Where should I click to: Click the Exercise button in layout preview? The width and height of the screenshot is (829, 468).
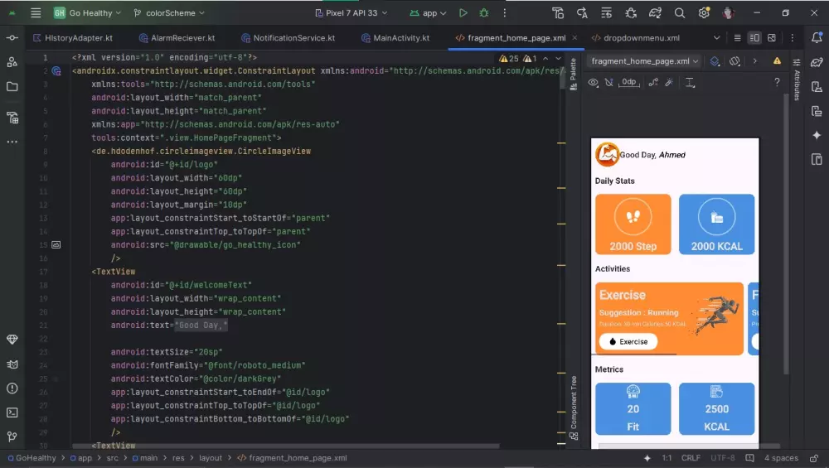[x=628, y=341]
